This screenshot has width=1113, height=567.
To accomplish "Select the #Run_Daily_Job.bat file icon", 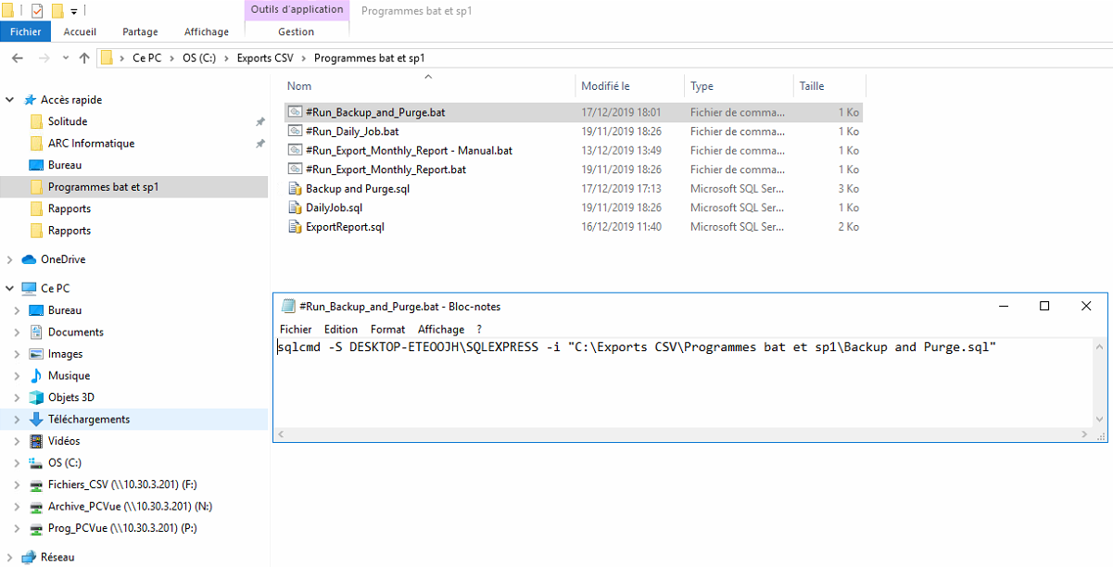I will pos(295,132).
